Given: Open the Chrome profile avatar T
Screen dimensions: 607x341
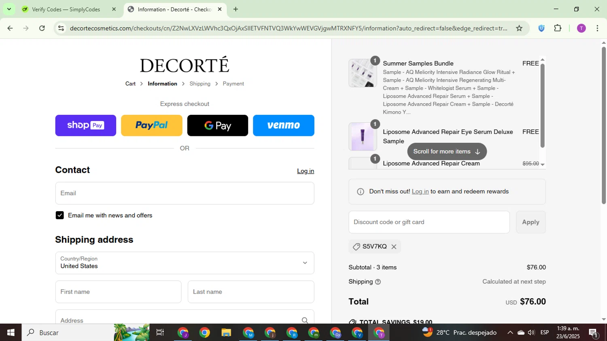Looking at the screenshot, I should pyautogui.click(x=581, y=28).
